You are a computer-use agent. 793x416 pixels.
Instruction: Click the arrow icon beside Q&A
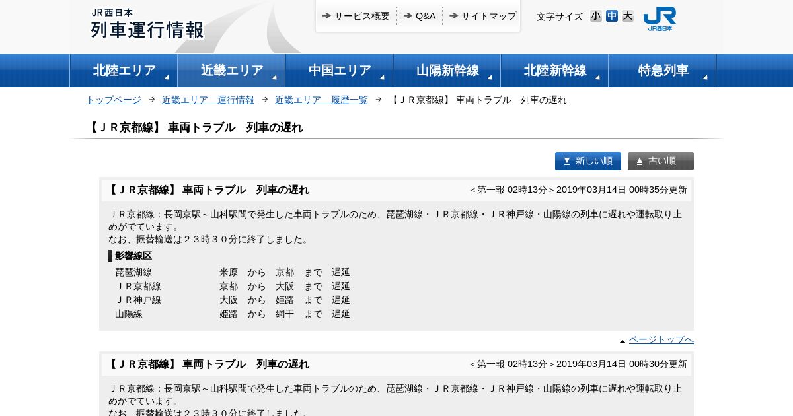click(x=408, y=15)
